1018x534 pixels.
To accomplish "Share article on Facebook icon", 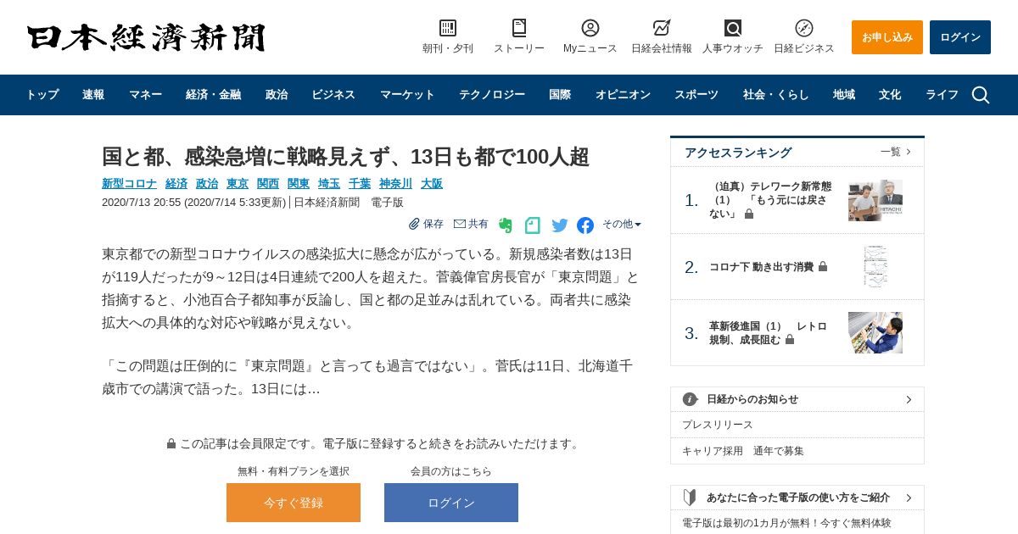I will pyautogui.click(x=585, y=225).
